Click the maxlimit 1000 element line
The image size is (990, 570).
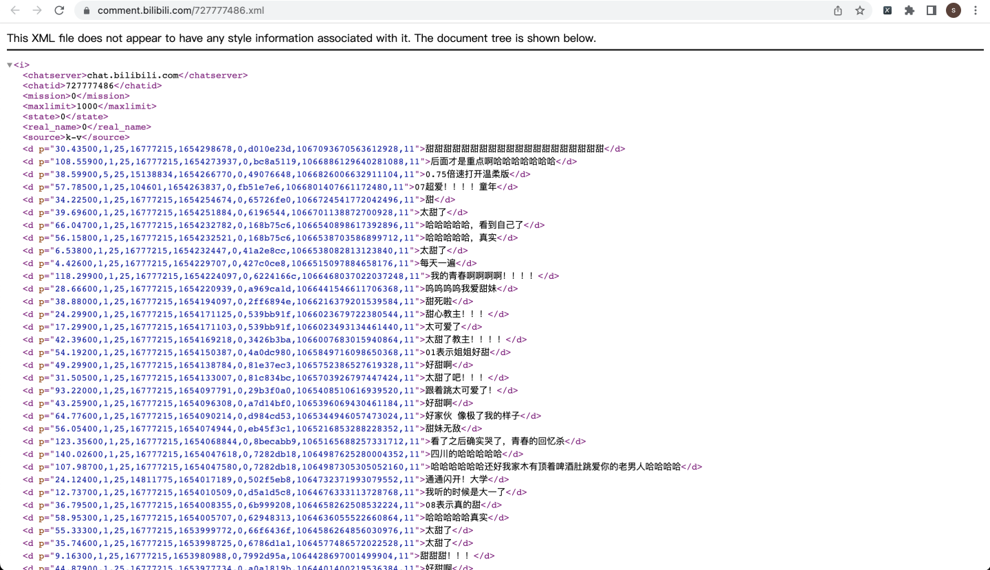89,106
